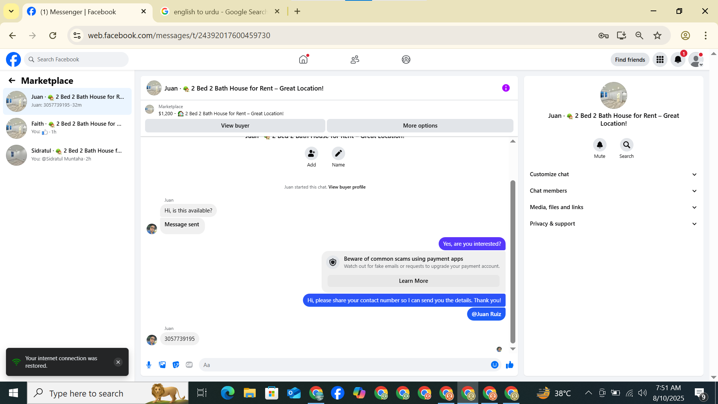The image size is (718, 404).
Task: Open File Explorer from the taskbar
Action: pyautogui.click(x=249, y=393)
